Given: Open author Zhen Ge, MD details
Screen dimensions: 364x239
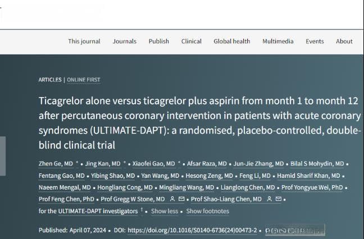Looking at the screenshot, I should click(56, 164).
